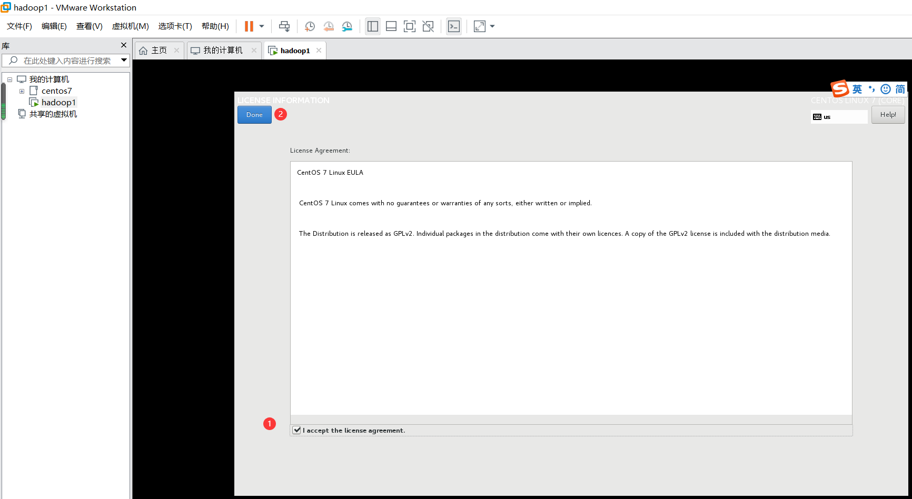Open the 帮助(H) menu
Viewport: 912px width, 499px height.
point(215,26)
